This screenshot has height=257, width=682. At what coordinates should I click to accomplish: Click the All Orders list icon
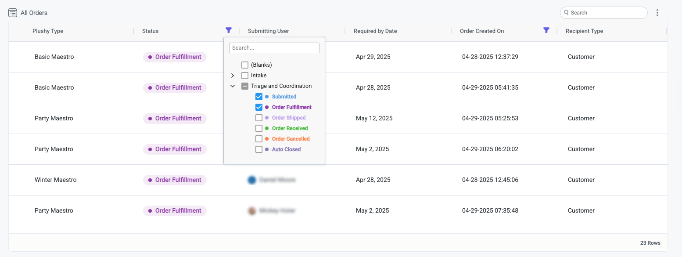click(x=13, y=13)
